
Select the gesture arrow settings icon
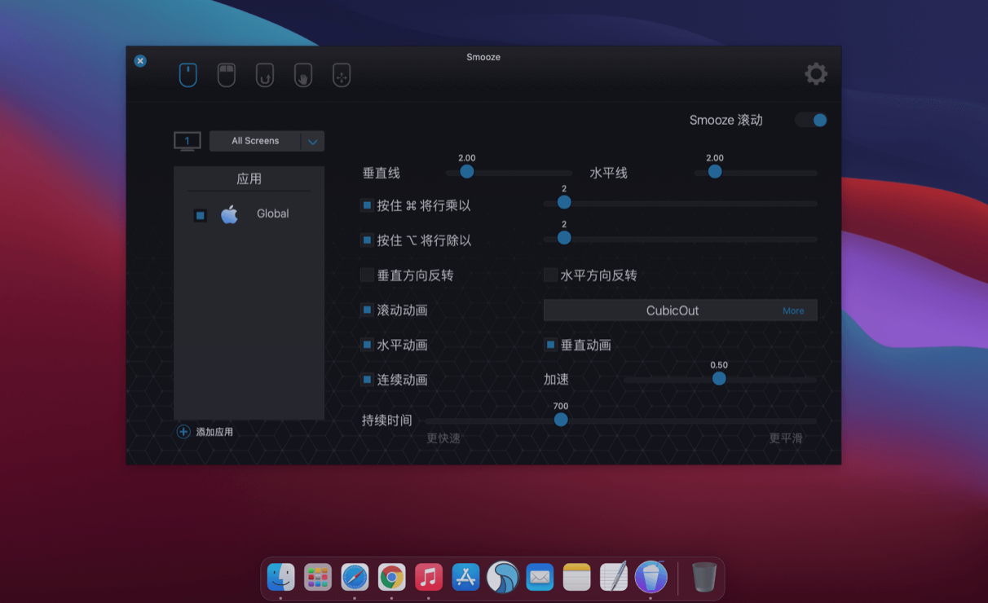click(x=264, y=74)
